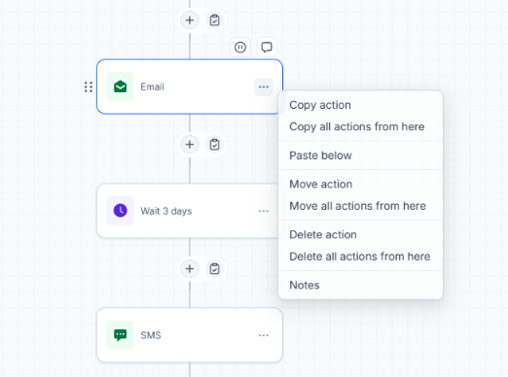Open three-dot menu on SMS action
The height and width of the screenshot is (377, 508).
[264, 335]
